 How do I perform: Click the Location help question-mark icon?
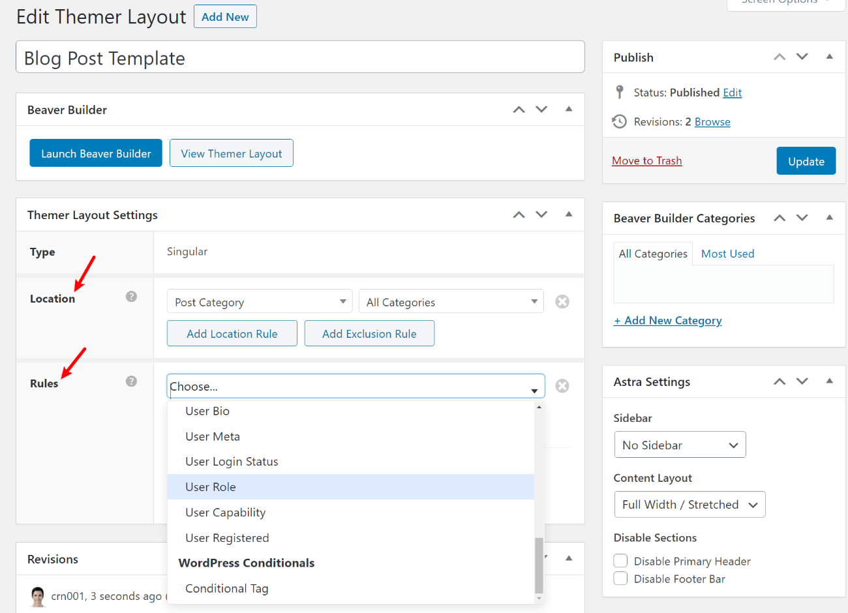coord(131,297)
